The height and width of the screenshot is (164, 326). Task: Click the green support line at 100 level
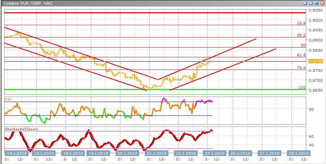point(108,89)
